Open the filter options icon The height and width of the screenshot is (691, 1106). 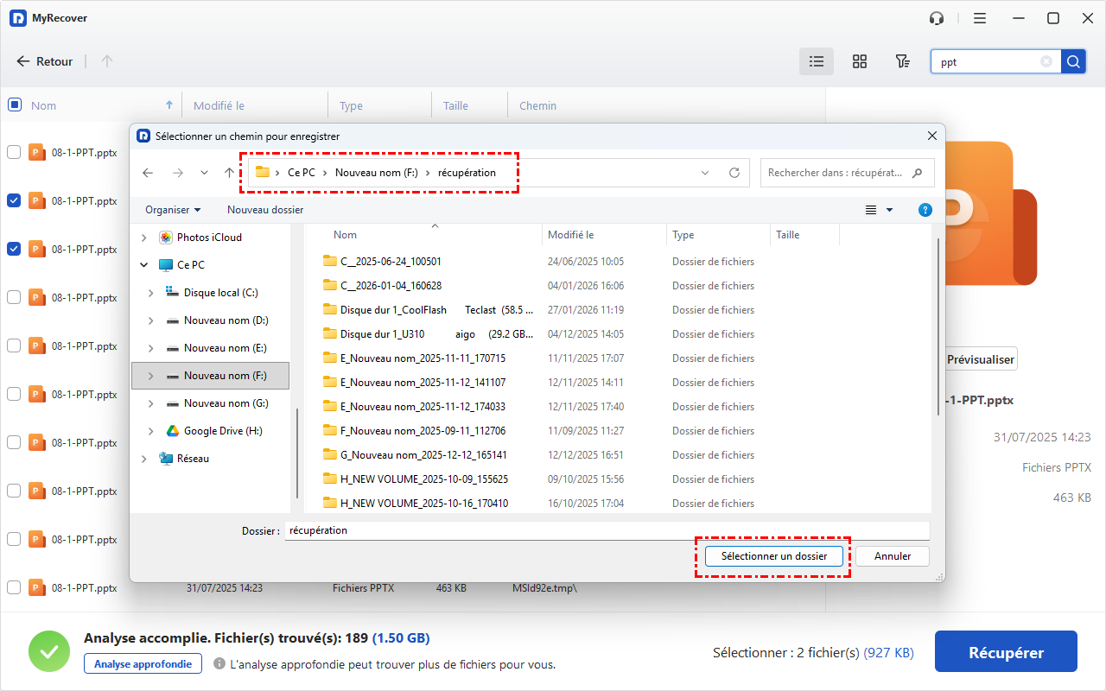click(902, 61)
